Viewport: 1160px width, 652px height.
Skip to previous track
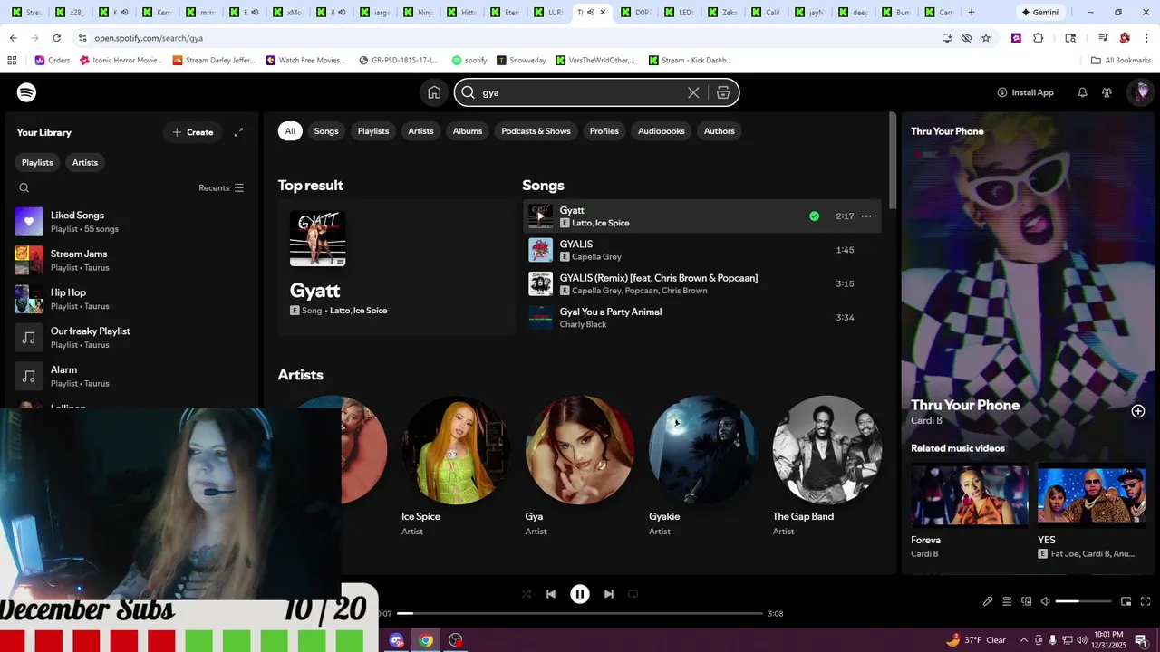coord(551,594)
